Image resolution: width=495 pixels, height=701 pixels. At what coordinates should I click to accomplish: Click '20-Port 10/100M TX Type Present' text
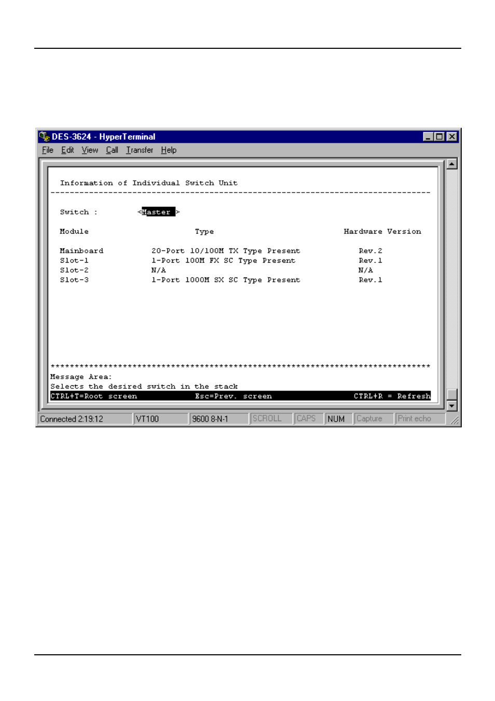[x=226, y=251]
